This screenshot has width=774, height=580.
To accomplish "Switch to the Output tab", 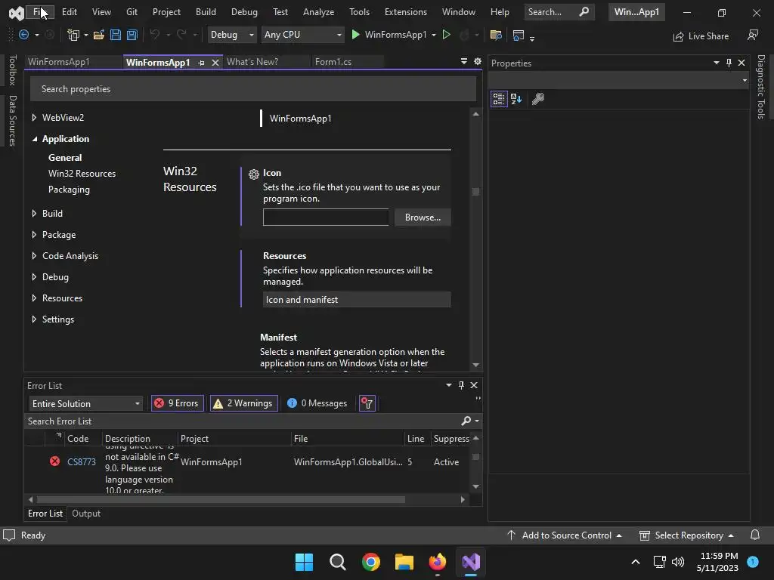I will tap(86, 514).
